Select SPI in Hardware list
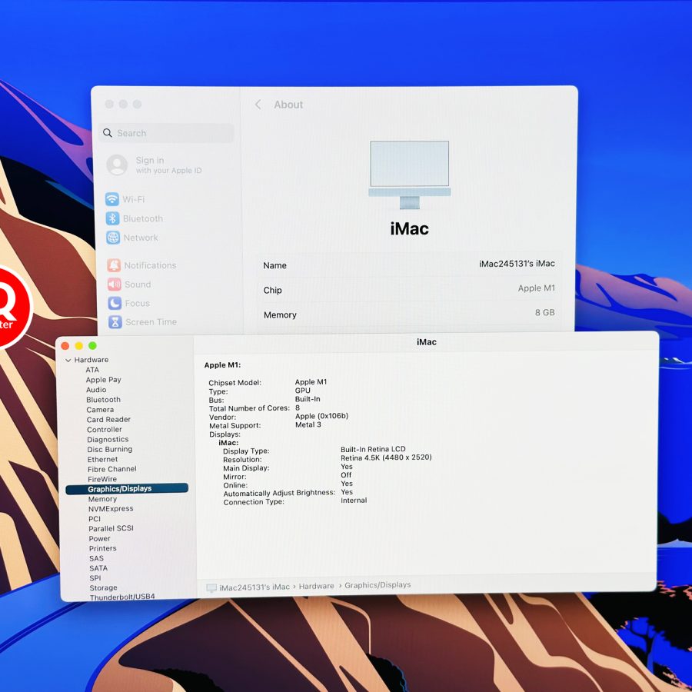Image resolution: width=692 pixels, height=692 pixels. [95, 578]
